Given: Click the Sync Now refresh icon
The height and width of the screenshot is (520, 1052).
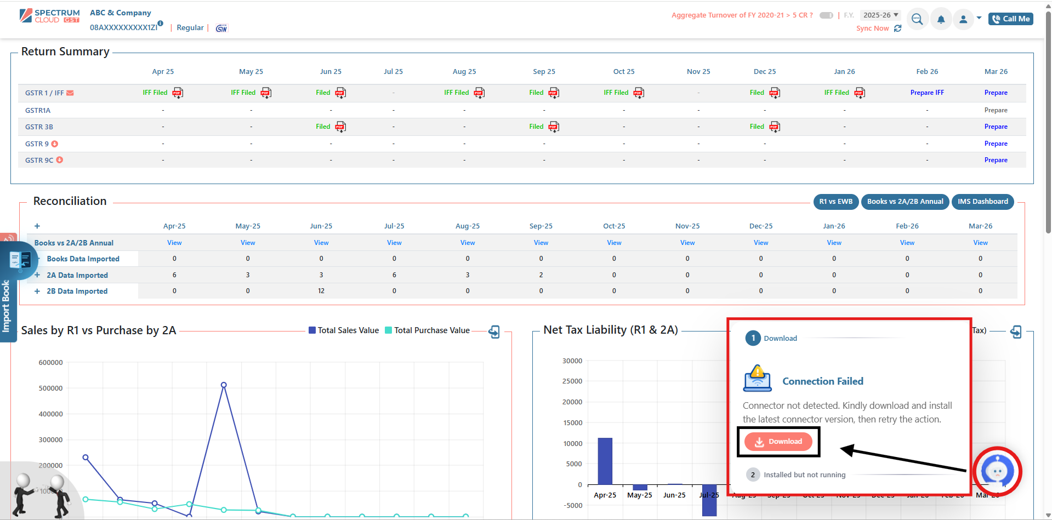Looking at the screenshot, I should click(x=897, y=28).
